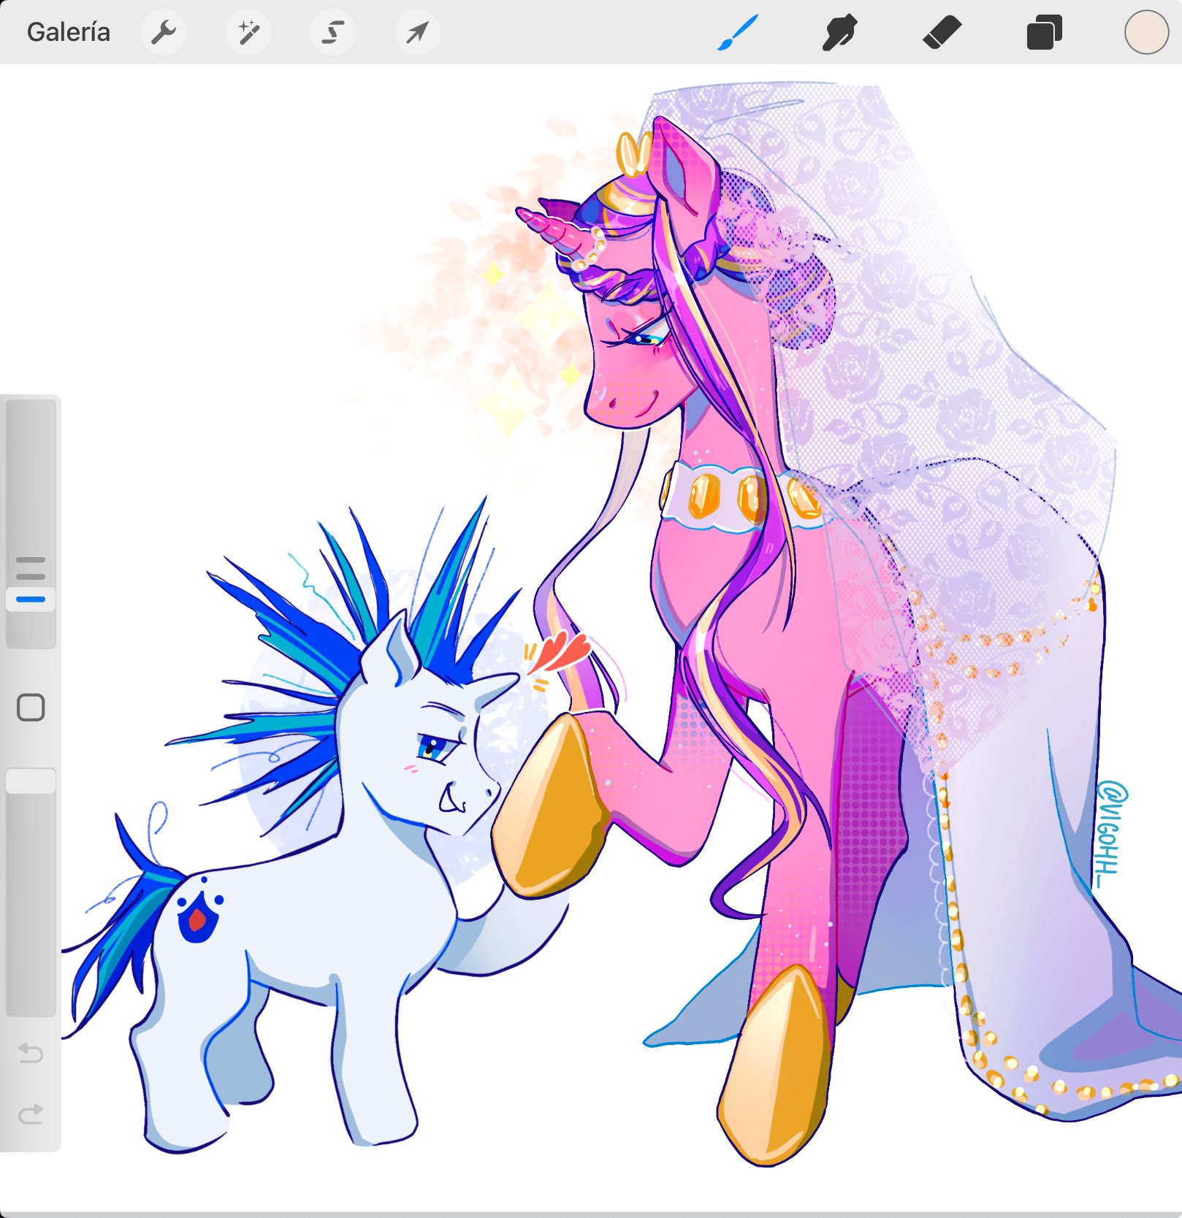Return to the Galería view

68,32
